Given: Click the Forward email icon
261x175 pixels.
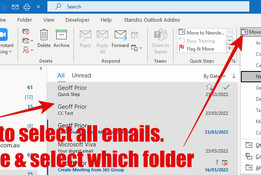Looking at the screenshot, I should (120, 35).
